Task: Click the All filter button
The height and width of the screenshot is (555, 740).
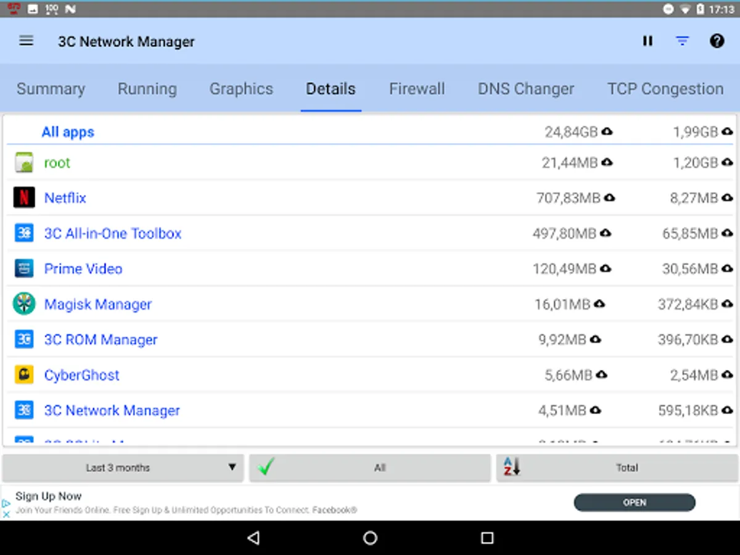Action: [369, 467]
